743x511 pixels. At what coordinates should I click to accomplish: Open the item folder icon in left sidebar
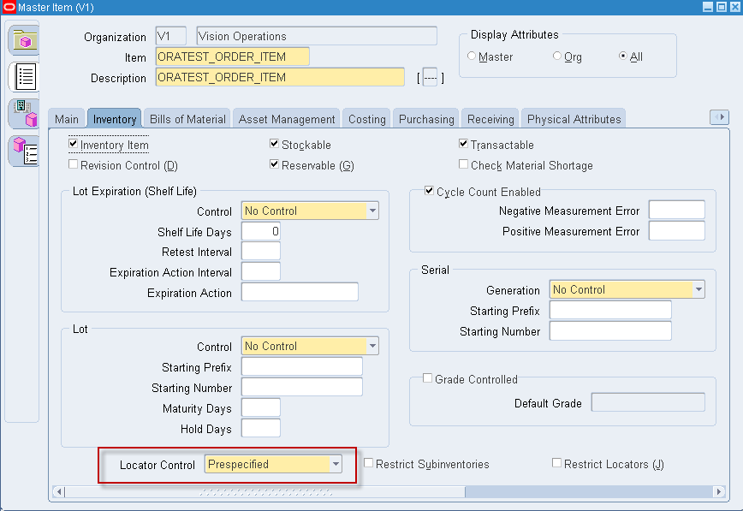(23, 39)
